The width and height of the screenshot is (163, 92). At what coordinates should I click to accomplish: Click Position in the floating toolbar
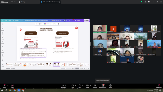pyautogui.click(x=54, y=24)
